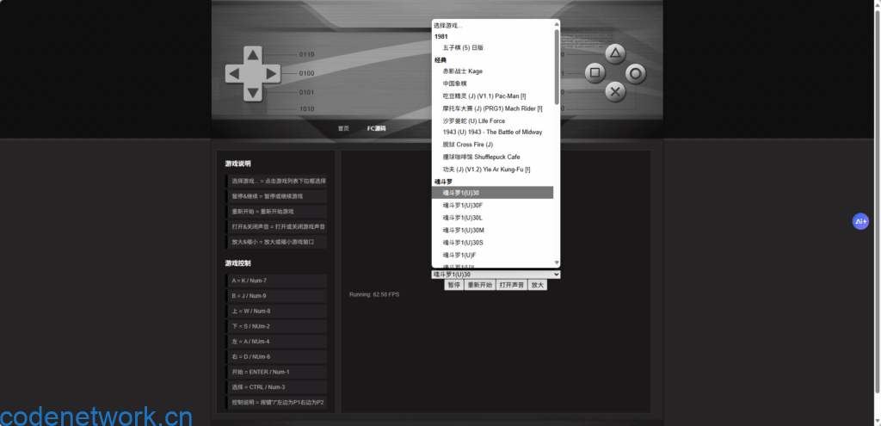The image size is (881, 426).
Task: Click the 打开&关闭声音 instruction row
Action: click(276, 226)
